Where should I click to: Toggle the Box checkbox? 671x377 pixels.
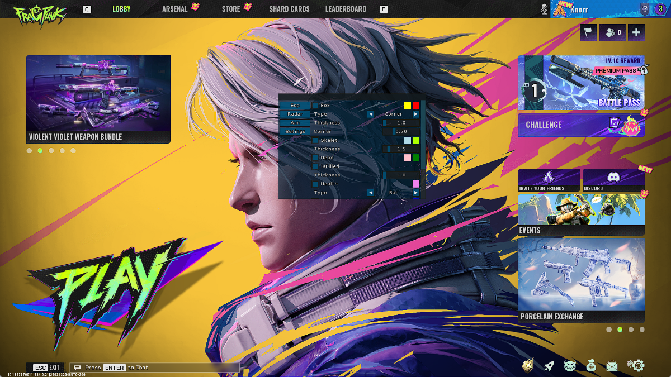315,105
